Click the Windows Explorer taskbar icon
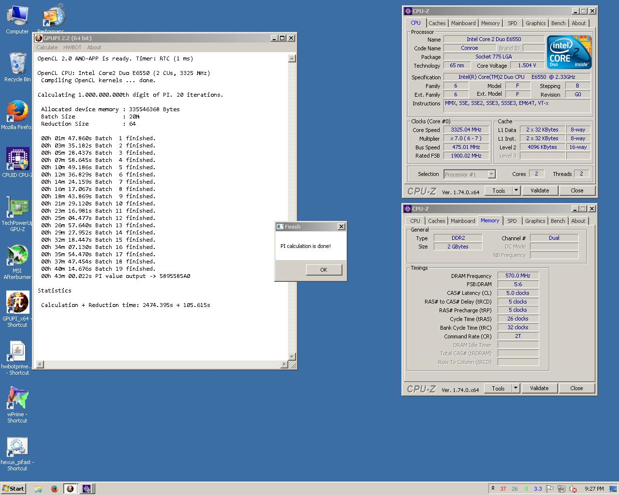The image size is (619, 495). pos(38,489)
